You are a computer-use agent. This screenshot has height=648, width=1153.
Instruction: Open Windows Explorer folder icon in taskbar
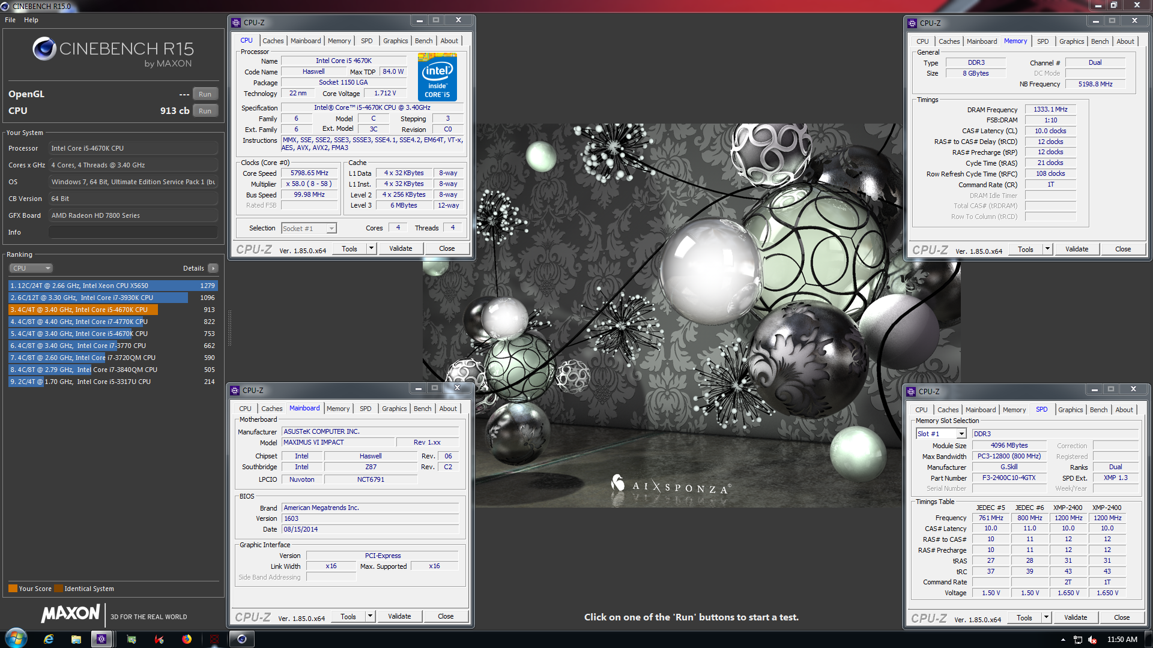pyautogui.click(x=76, y=639)
